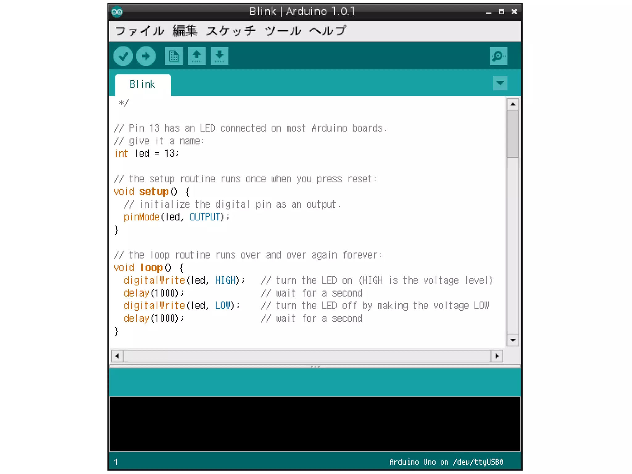632x474 pixels.
Task: Open the Serial Monitor magnifier icon
Action: coord(498,56)
